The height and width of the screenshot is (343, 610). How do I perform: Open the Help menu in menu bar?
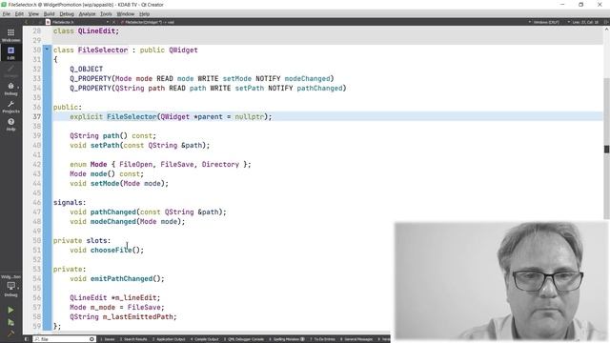click(144, 13)
